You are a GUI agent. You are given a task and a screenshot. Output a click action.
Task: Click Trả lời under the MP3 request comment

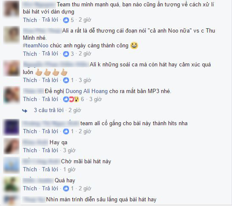click(x=50, y=99)
